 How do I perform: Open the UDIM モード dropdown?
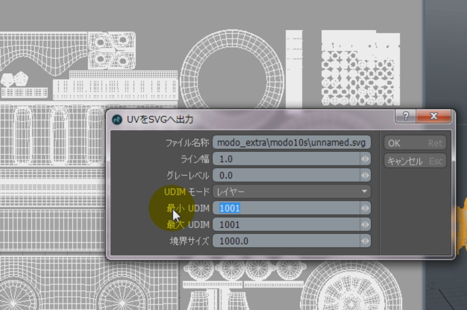click(x=291, y=192)
